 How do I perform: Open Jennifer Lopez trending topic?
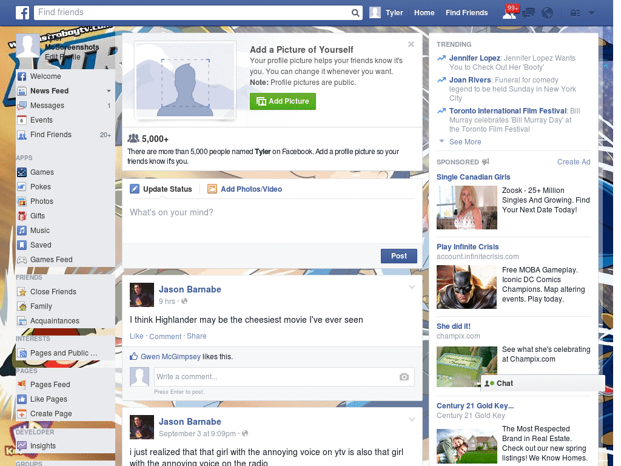(474, 58)
